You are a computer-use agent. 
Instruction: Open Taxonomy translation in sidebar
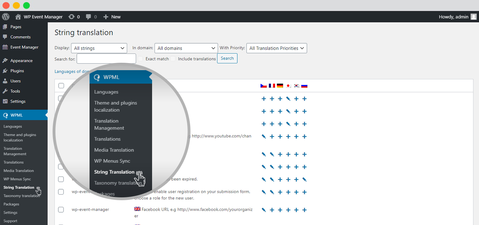[x=22, y=196]
